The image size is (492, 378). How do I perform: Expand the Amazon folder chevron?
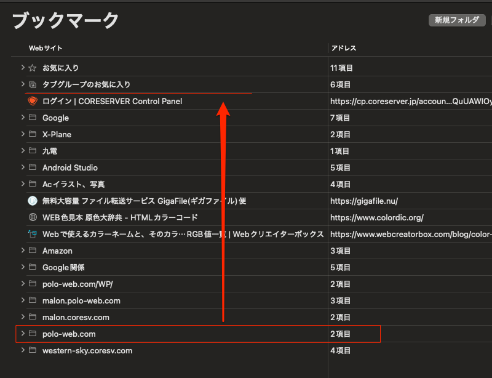point(23,251)
